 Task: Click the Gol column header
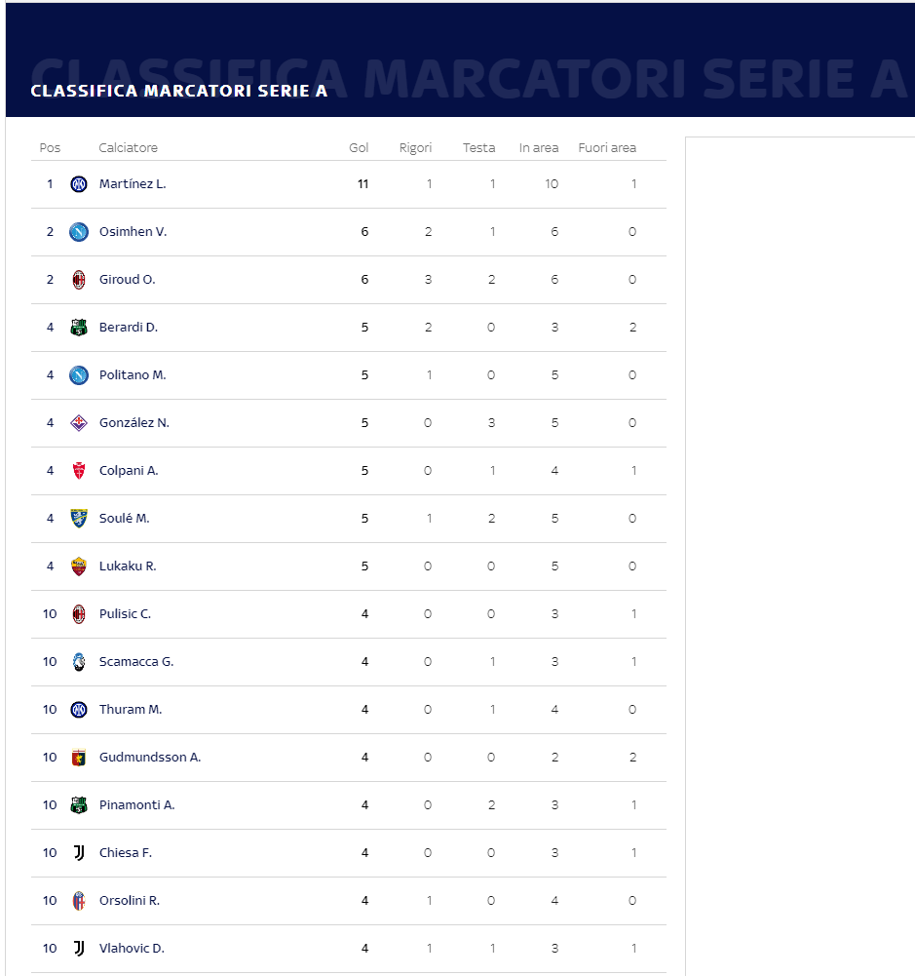click(x=359, y=148)
